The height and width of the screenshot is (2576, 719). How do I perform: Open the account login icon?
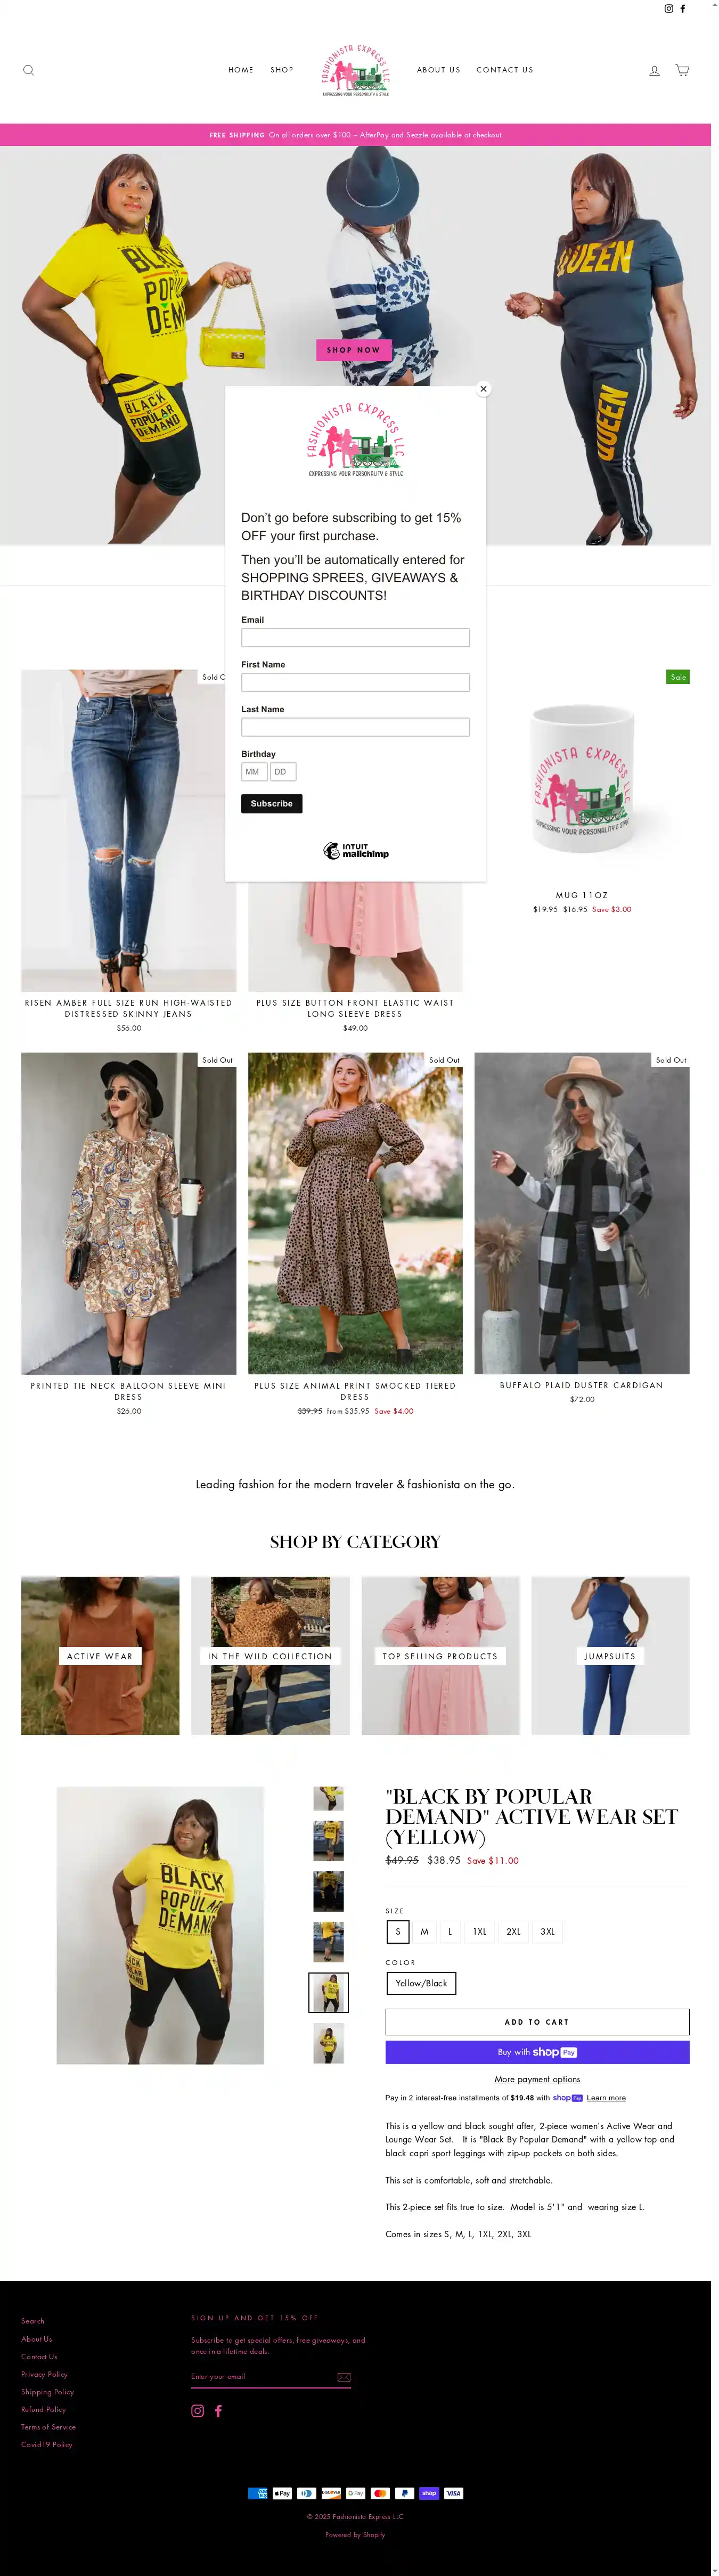point(654,70)
